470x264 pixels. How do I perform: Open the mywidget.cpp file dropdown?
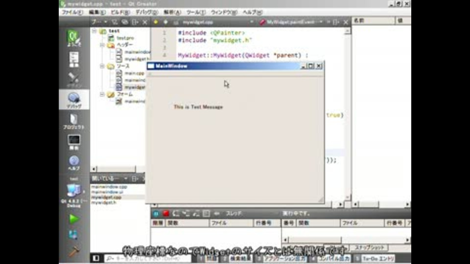click(x=217, y=22)
